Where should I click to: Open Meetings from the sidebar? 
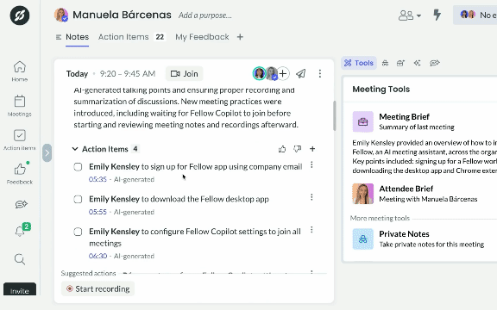(x=20, y=106)
